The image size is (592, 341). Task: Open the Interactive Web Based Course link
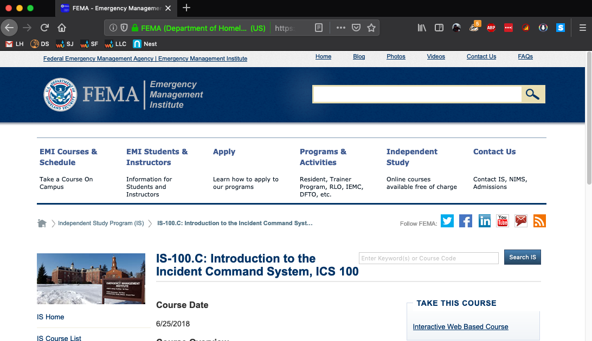[x=460, y=326]
